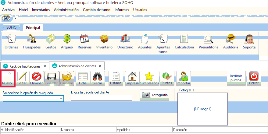Click the Redimir puntos button
Screen dimensions: 268x134
[236, 78]
